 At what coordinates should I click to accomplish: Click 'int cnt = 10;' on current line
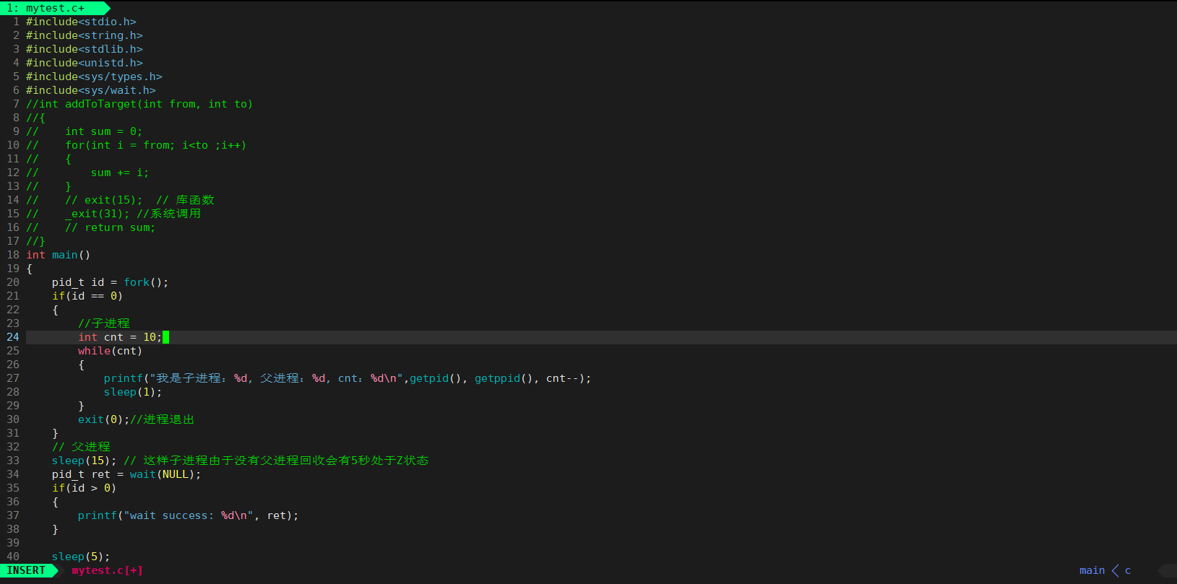click(120, 337)
